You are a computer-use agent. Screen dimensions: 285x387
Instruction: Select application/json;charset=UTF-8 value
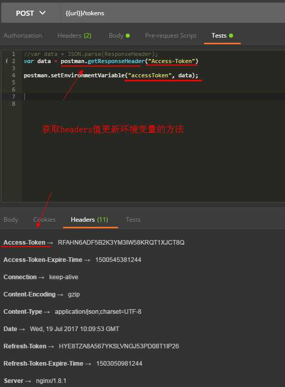pos(98,311)
